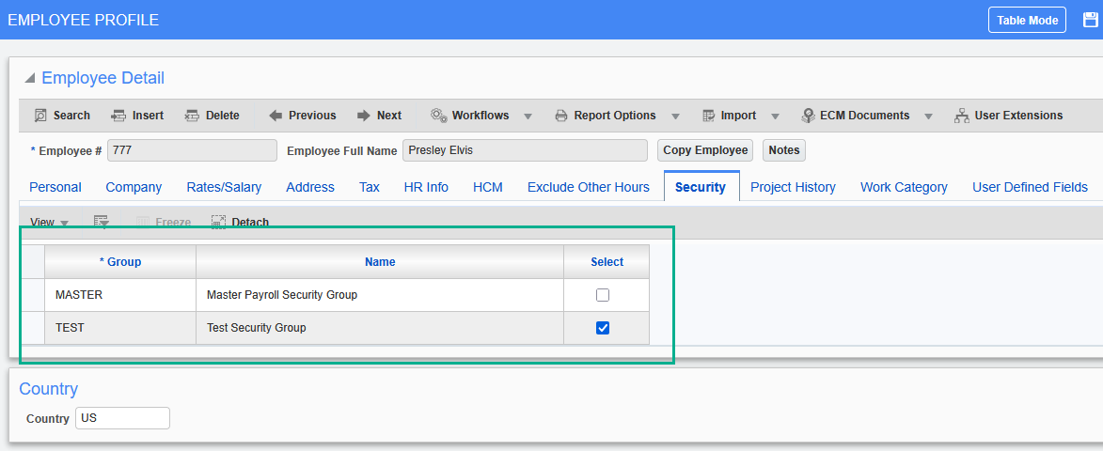Uncheck the TEST group Select checkbox

click(x=603, y=327)
